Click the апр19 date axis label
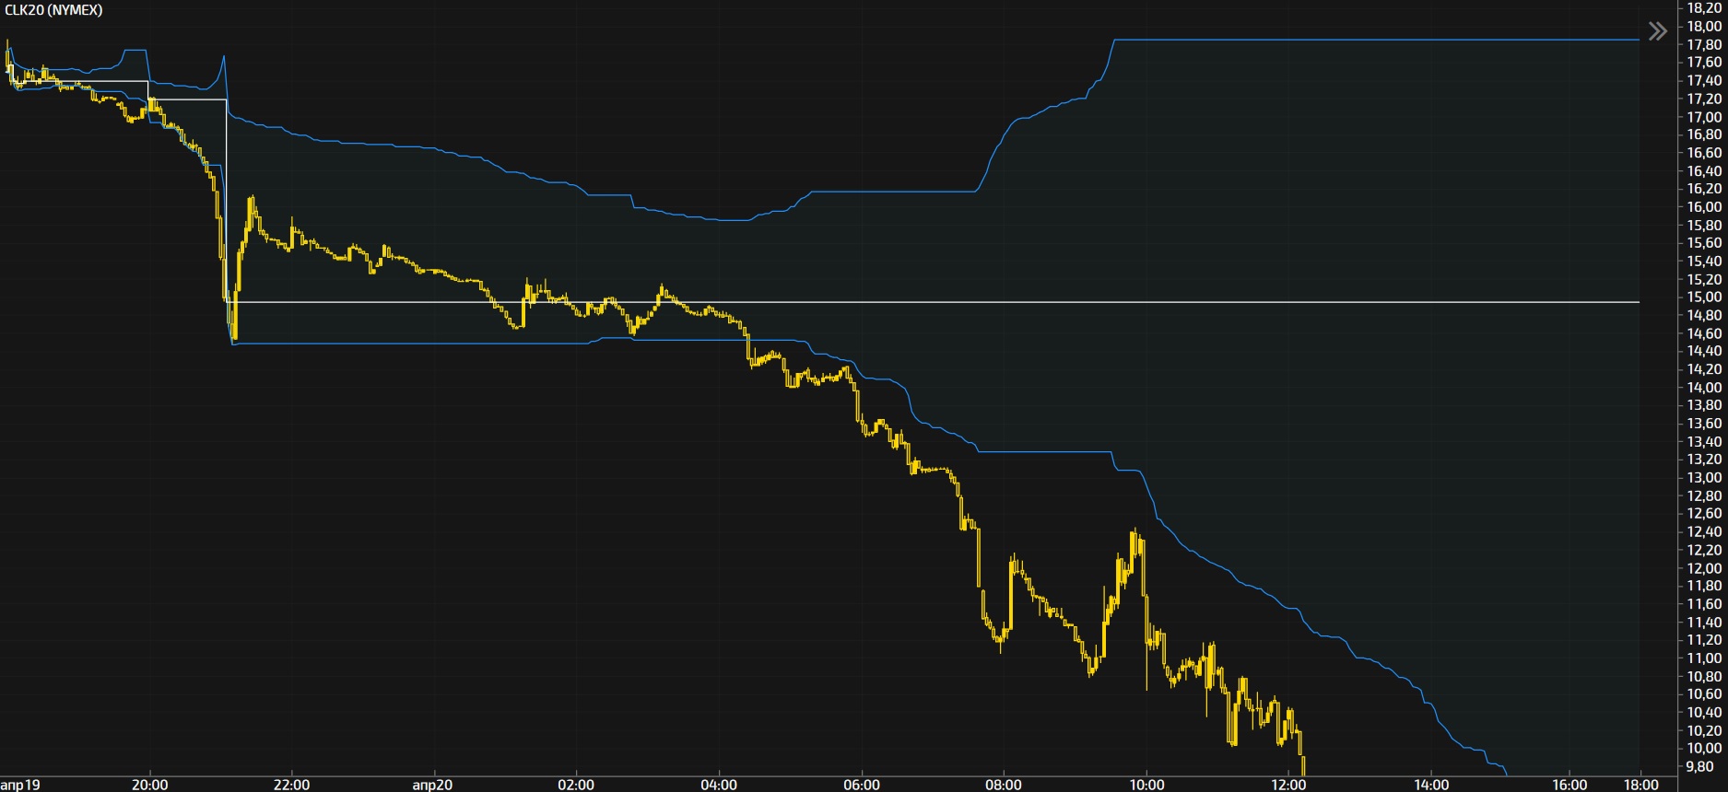1728x792 pixels. (x=20, y=785)
